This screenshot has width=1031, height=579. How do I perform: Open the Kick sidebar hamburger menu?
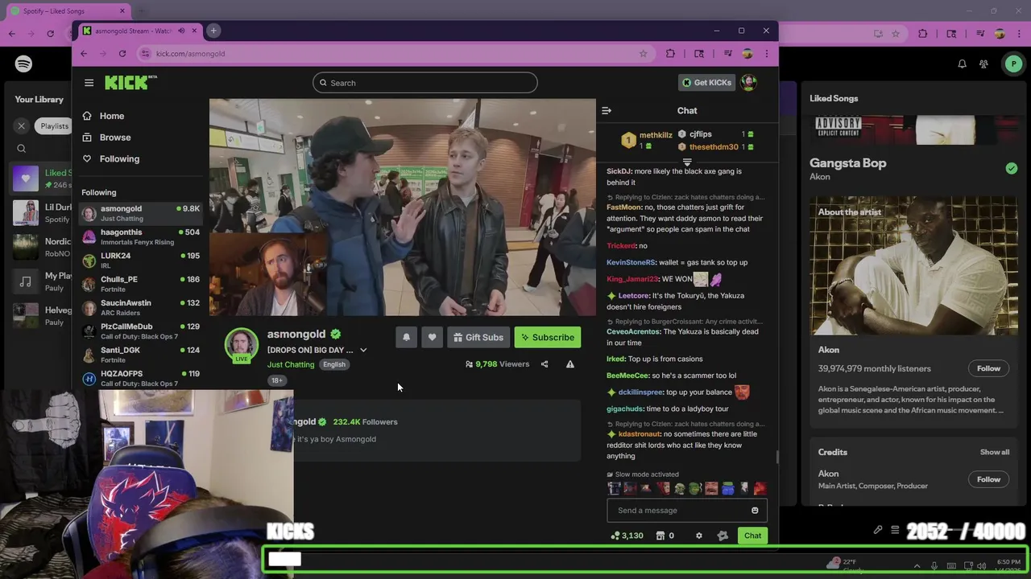click(89, 83)
